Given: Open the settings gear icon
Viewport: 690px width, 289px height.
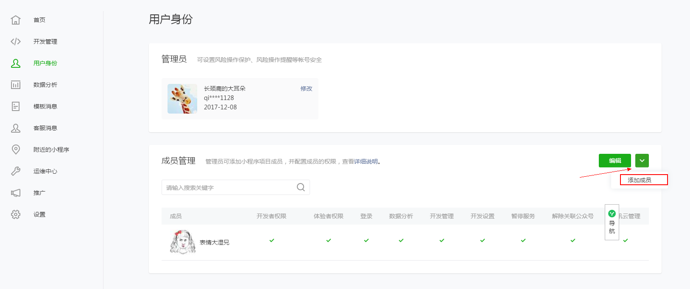Looking at the screenshot, I should point(16,214).
